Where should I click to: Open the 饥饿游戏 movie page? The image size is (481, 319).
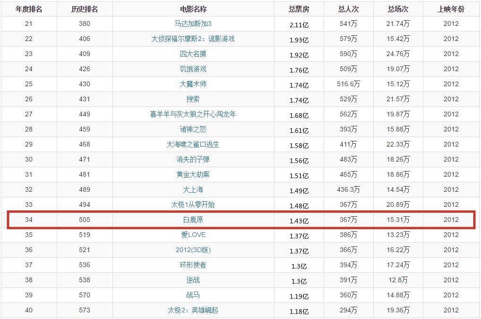(x=193, y=69)
